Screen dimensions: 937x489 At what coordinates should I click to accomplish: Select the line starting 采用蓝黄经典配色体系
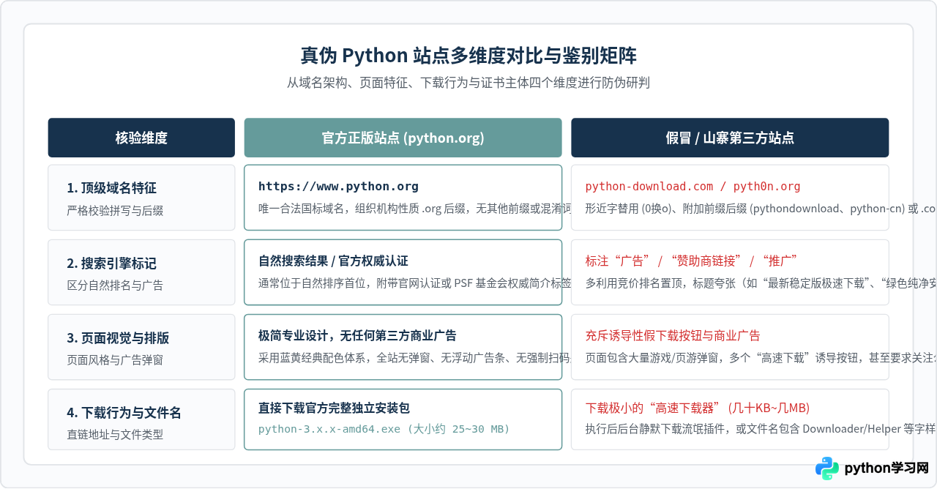click(415, 358)
